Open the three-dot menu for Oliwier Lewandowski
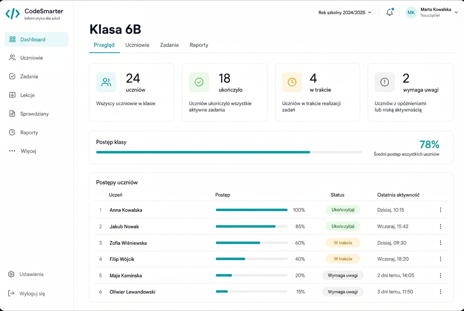Viewport: 464px width, 311px height. pyautogui.click(x=441, y=292)
